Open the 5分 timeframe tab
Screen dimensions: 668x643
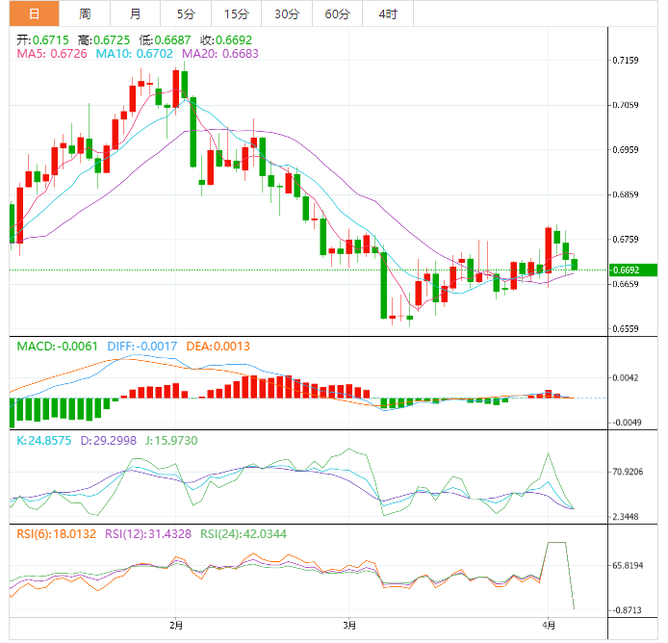click(x=185, y=13)
